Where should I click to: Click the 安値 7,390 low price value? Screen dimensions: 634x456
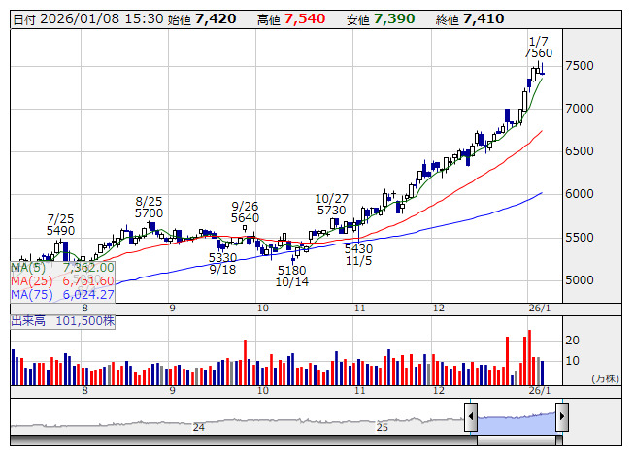381,19
